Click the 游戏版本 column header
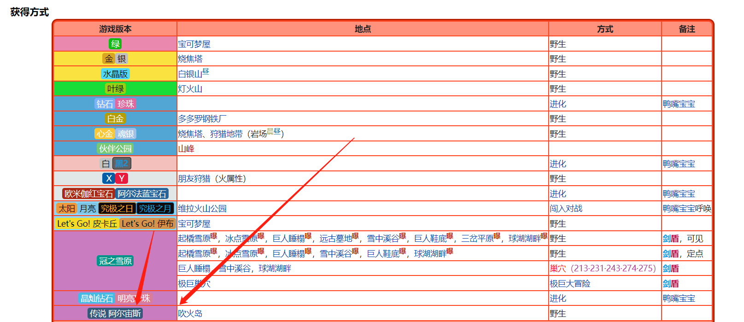This screenshot has width=744, height=322. click(x=115, y=29)
